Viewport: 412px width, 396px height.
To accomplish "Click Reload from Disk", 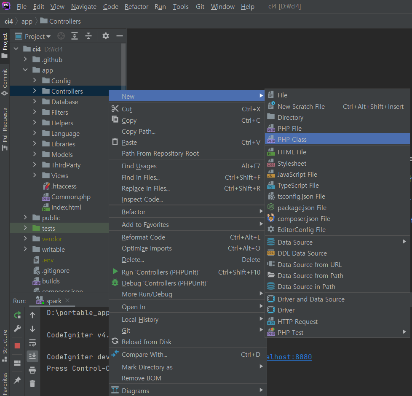I will (x=187, y=342).
